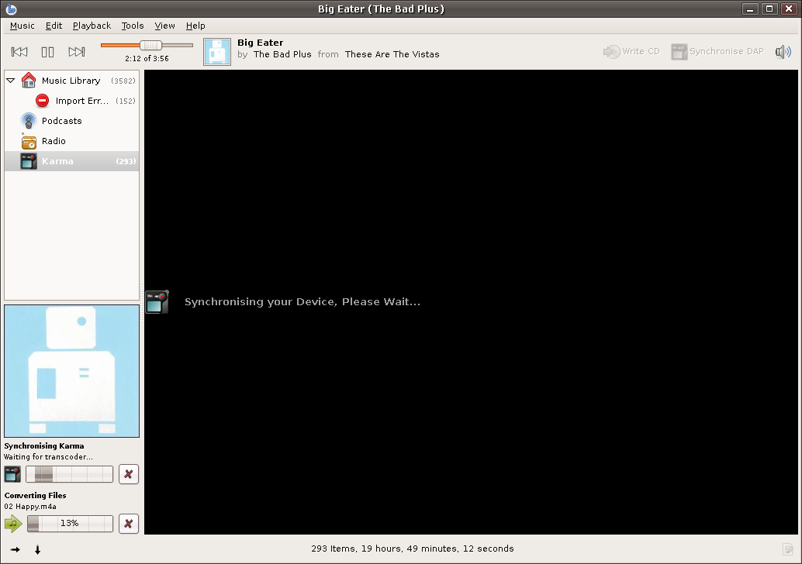The height and width of the screenshot is (564, 802).
Task: Open the Edit menu
Action: click(54, 26)
